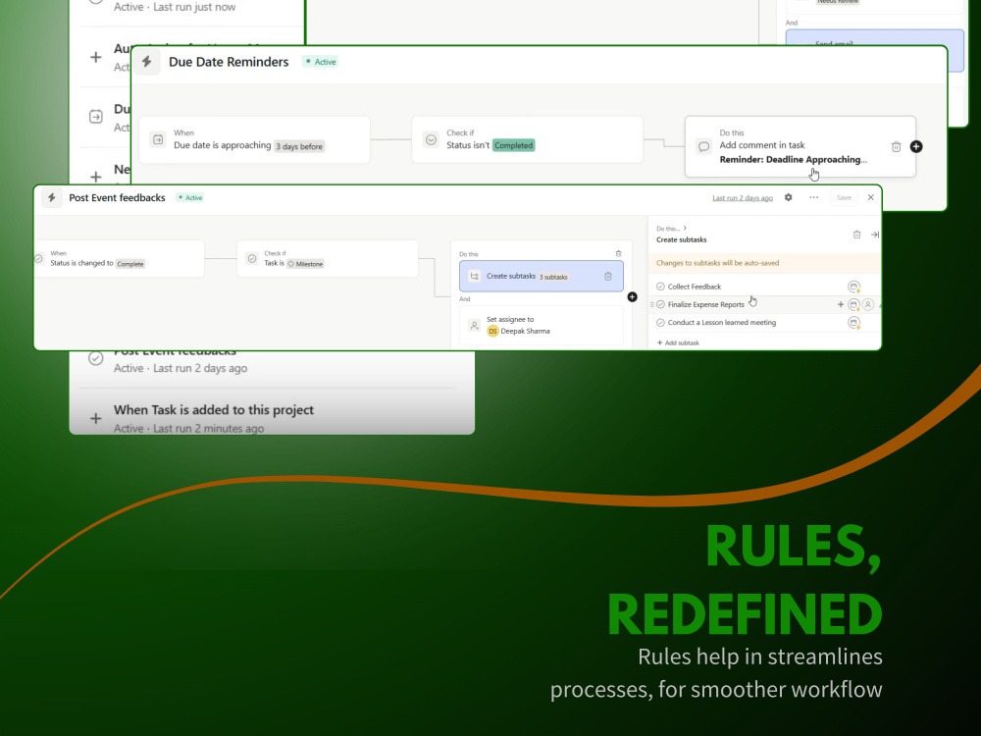Click the Collect Feedback subtask name
Image resolution: width=981 pixels, height=736 pixels.
[694, 287]
